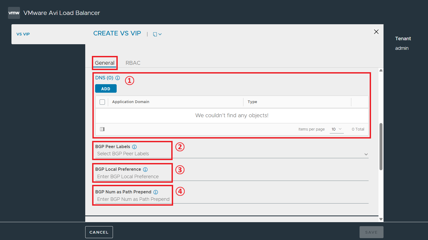Click the VMware Avi Load Balancer title
The image size is (428, 240).
coord(62,13)
